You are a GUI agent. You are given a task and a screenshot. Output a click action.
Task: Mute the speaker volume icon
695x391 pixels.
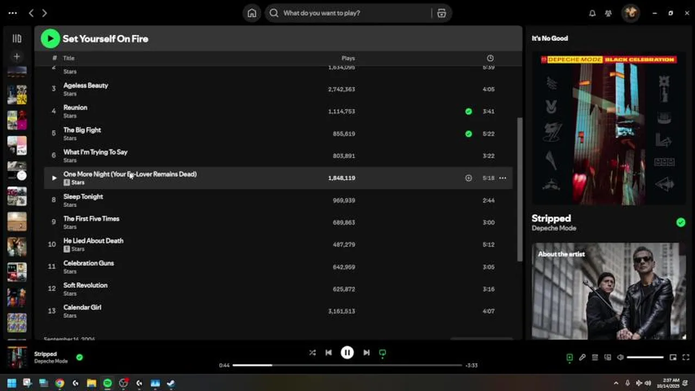pyautogui.click(x=620, y=357)
